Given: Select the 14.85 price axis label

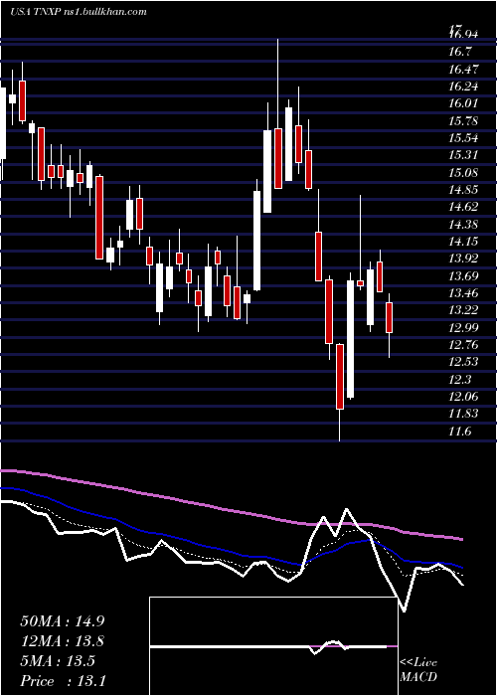Looking at the screenshot, I should 464,190.
